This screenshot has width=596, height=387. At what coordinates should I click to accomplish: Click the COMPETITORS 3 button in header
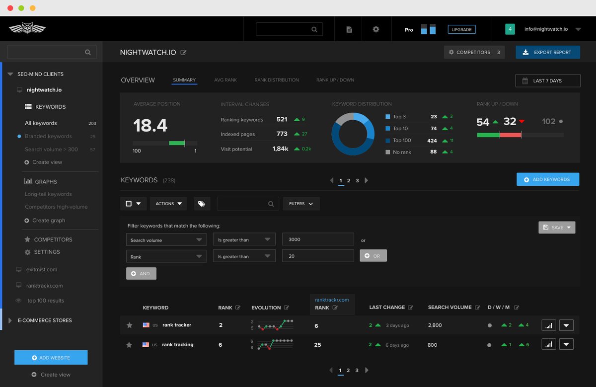(474, 52)
